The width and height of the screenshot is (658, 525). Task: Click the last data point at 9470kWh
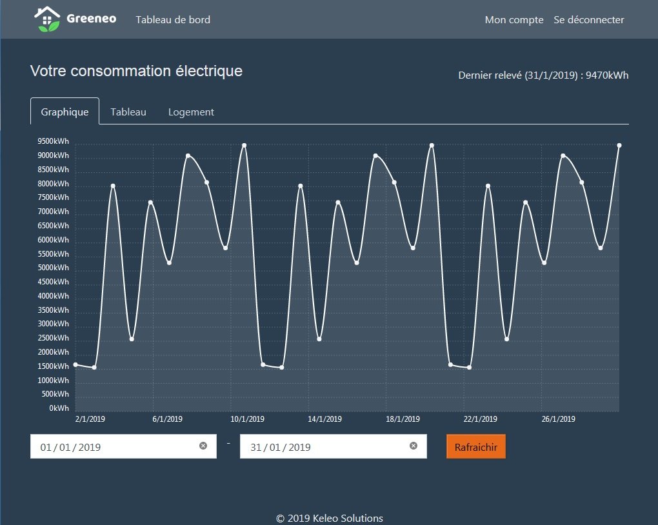click(619, 146)
